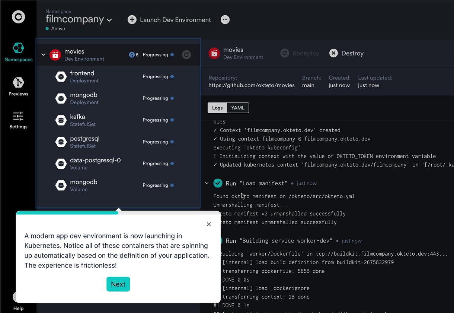This screenshot has width=454, height=313.
Task: Click the Destroy button
Action: click(346, 53)
